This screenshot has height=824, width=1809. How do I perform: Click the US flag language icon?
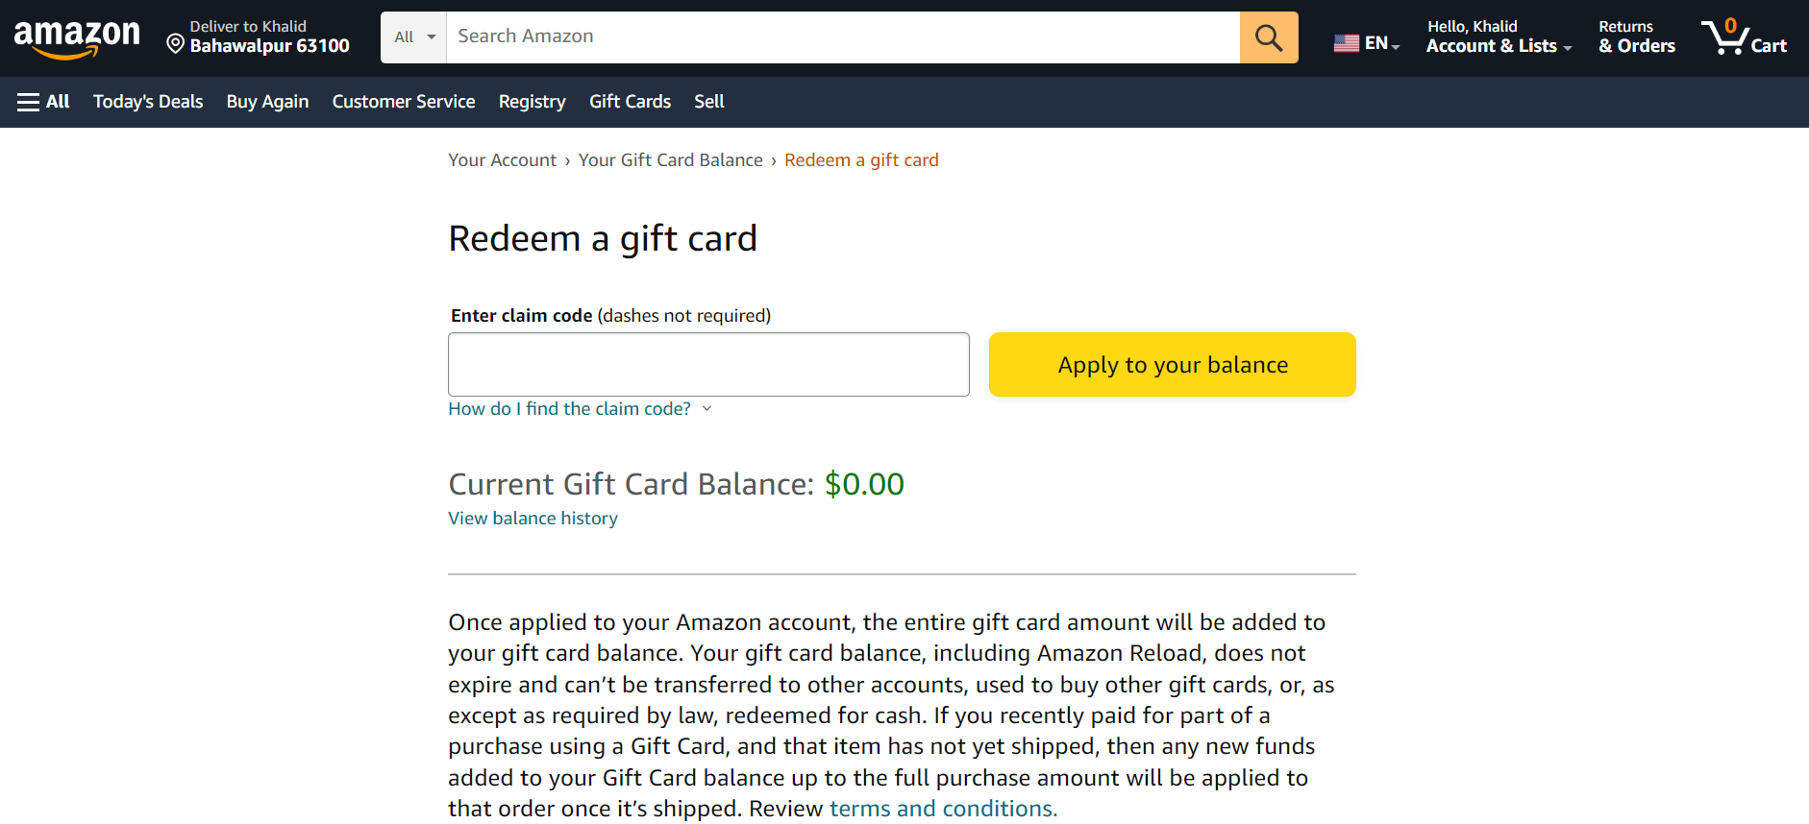click(x=1346, y=43)
